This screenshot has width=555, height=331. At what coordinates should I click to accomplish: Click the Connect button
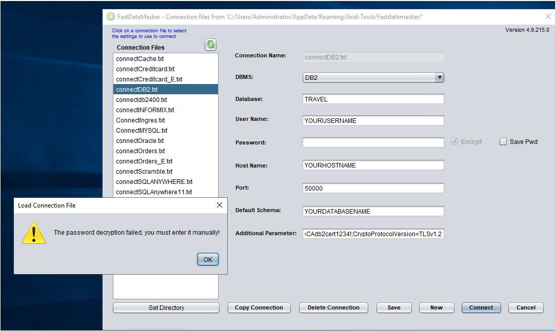[481, 307]
